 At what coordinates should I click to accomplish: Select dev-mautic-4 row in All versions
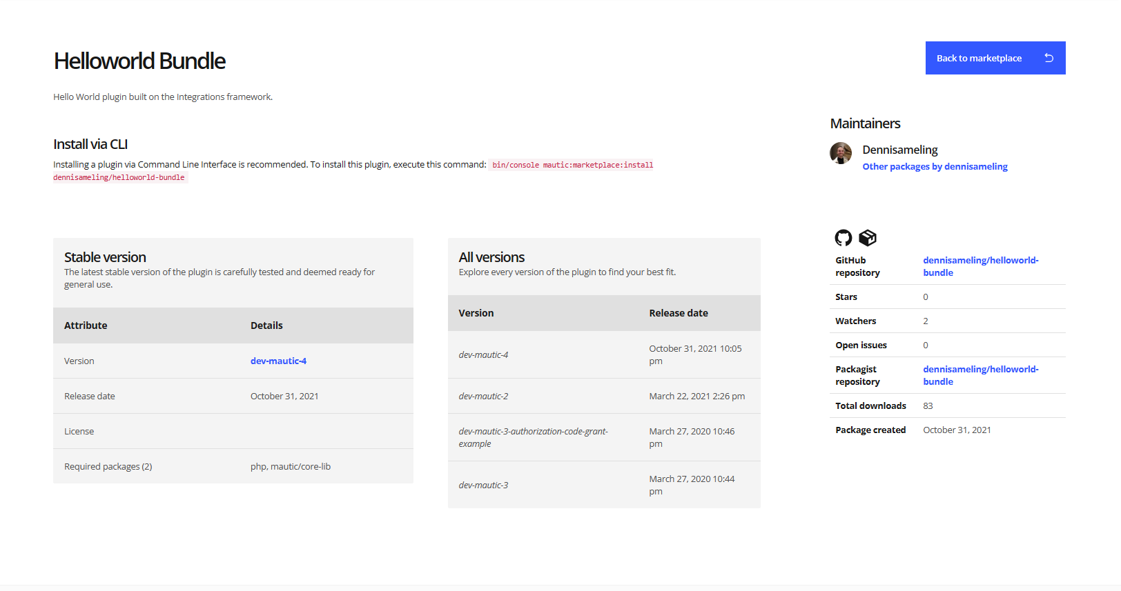pos(483,355)
